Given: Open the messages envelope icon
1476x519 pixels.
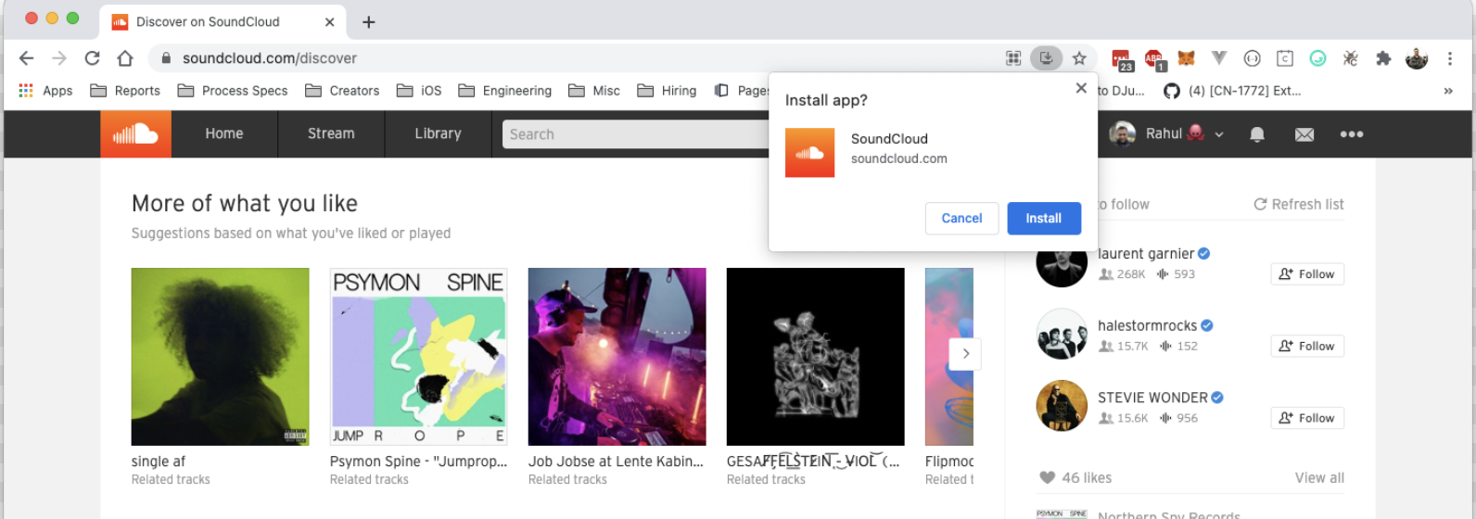Looking at the screenshot, I should 1304,134.
